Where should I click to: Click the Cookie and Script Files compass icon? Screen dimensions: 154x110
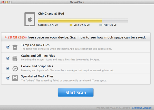click(x=15, y=68)
